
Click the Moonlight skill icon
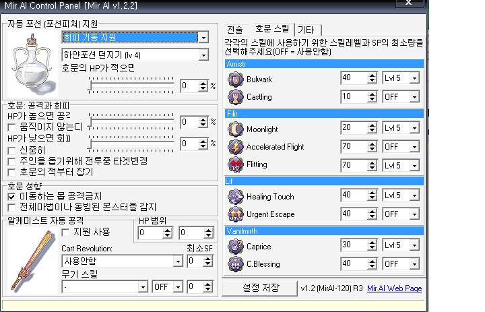pyautogui.click(x=236, y=128)
